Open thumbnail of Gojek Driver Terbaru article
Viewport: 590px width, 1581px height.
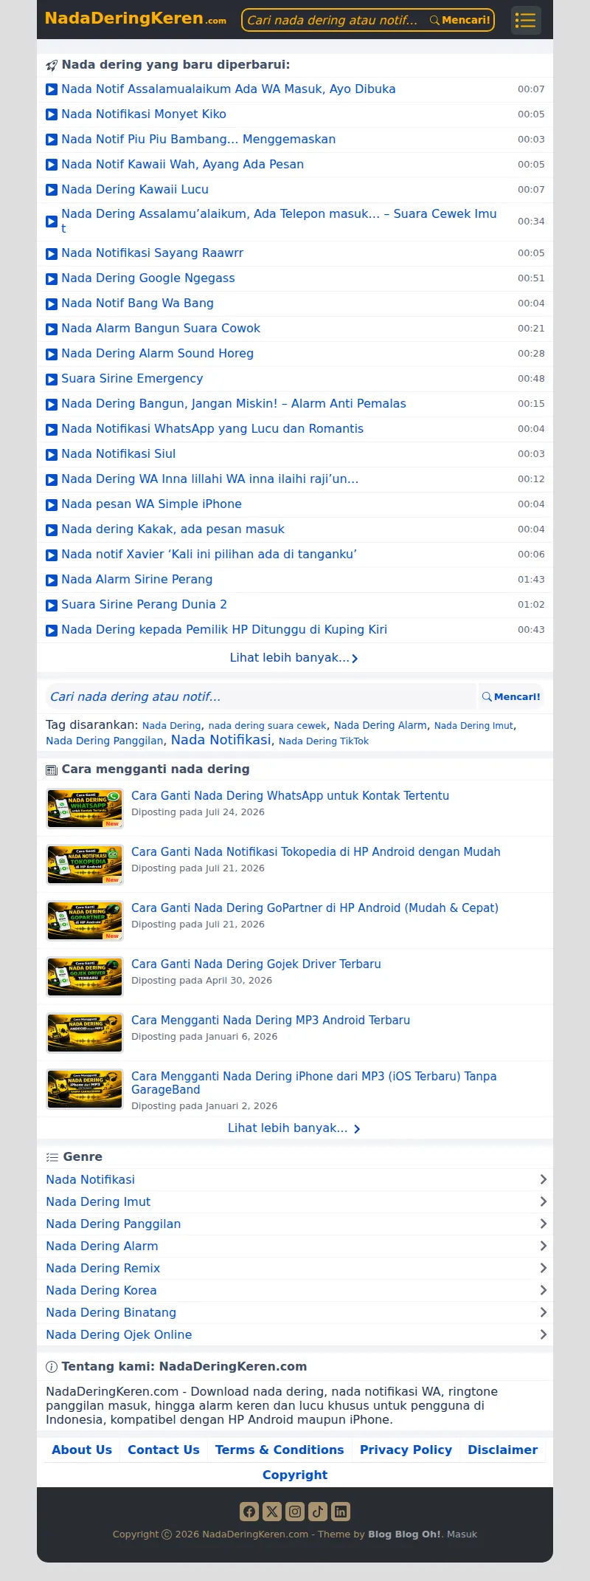coord(85,977)
